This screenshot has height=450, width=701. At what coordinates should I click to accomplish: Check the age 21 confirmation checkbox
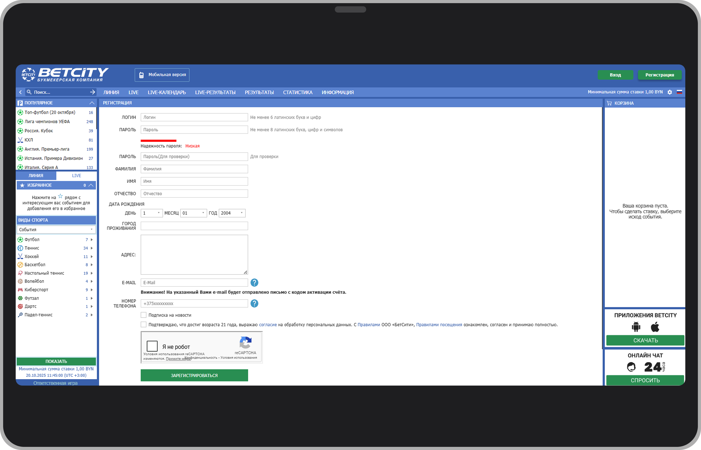coord(143,324)
